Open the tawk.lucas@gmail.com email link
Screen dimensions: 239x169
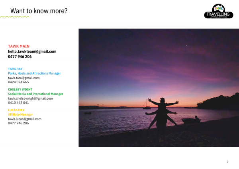[25, 119]
